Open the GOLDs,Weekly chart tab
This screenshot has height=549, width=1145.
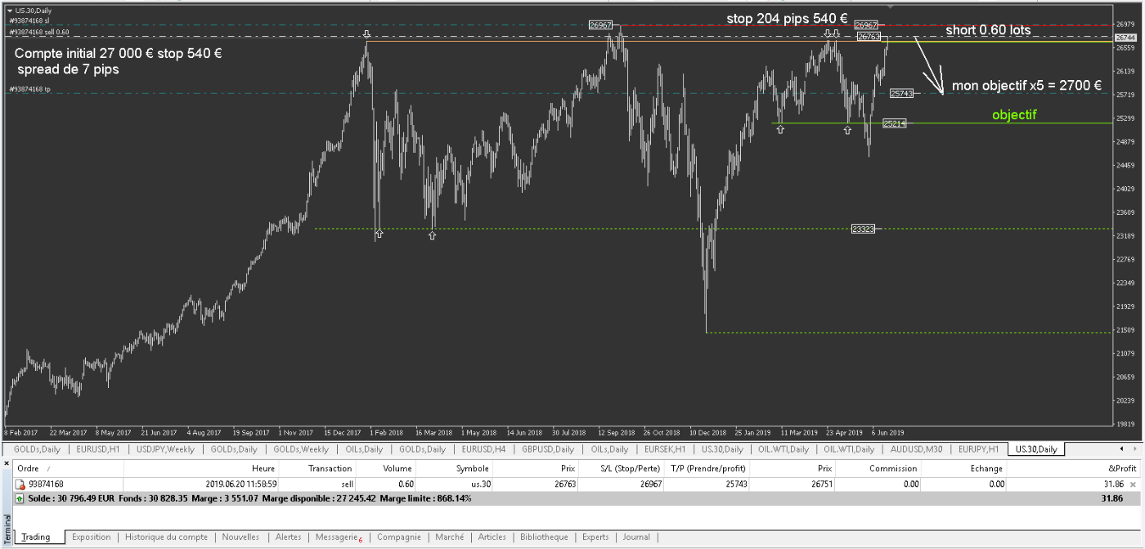[x=300, y=449]
